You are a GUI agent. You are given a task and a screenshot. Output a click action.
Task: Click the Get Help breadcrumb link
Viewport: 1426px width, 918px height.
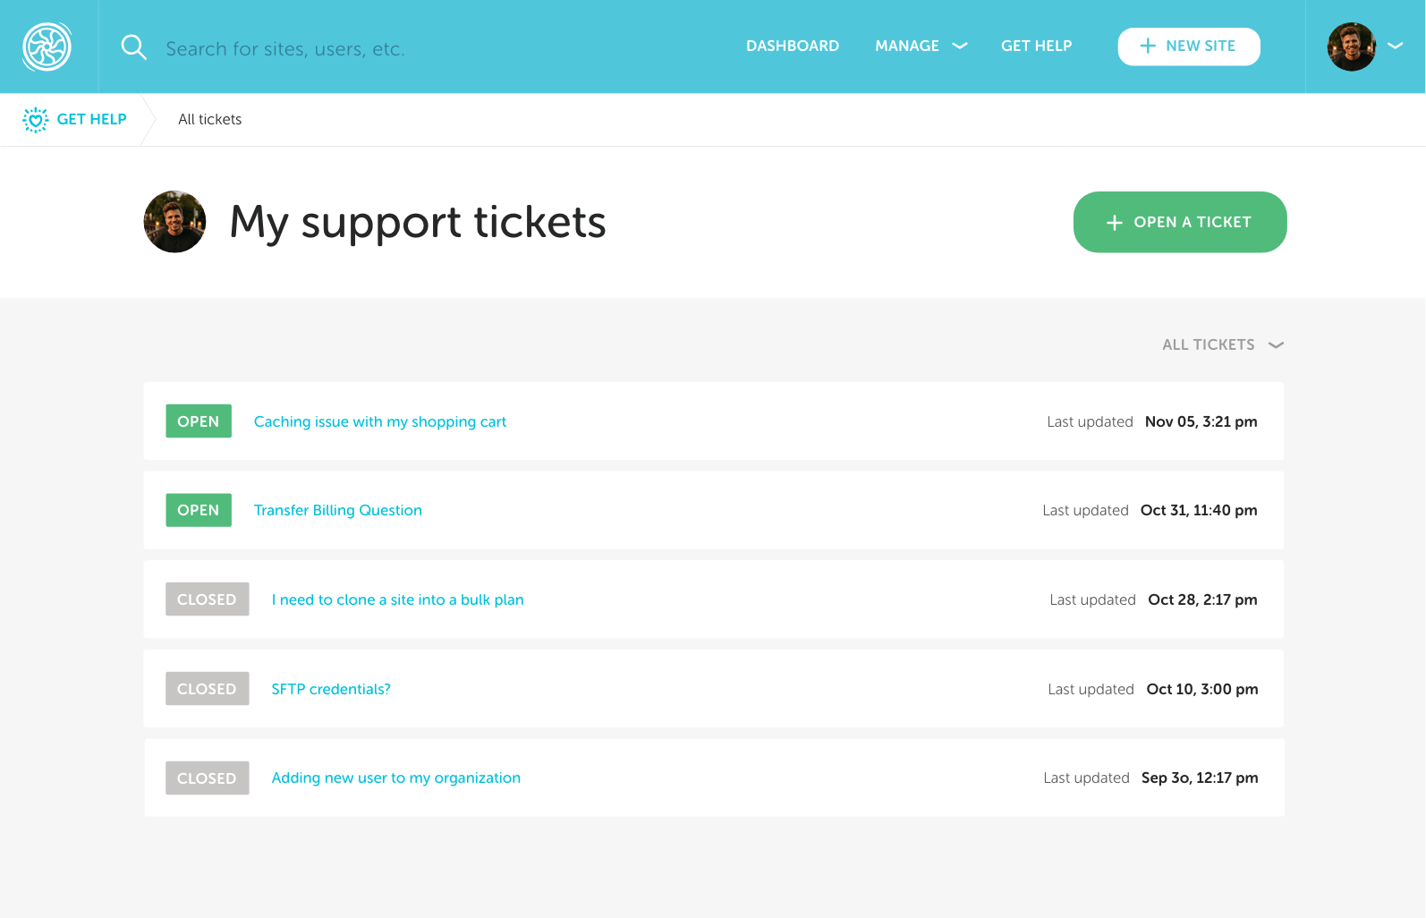(x=91, y=119)
